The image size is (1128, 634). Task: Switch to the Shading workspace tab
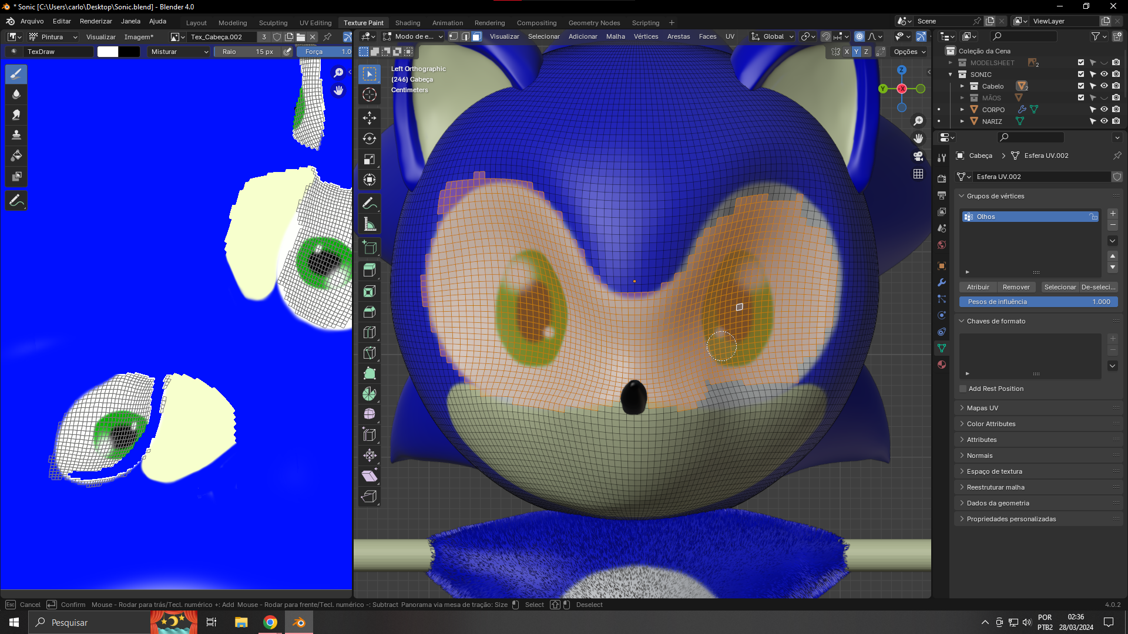pos(407,23)
